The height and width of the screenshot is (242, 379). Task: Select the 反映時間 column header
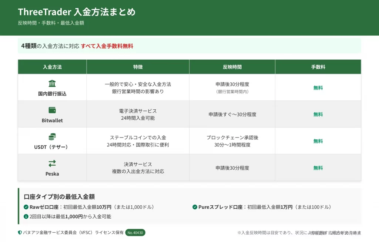click(232, 67)
